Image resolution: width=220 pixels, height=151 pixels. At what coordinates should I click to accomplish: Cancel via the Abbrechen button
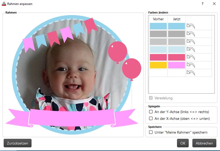tap(204, 143)
